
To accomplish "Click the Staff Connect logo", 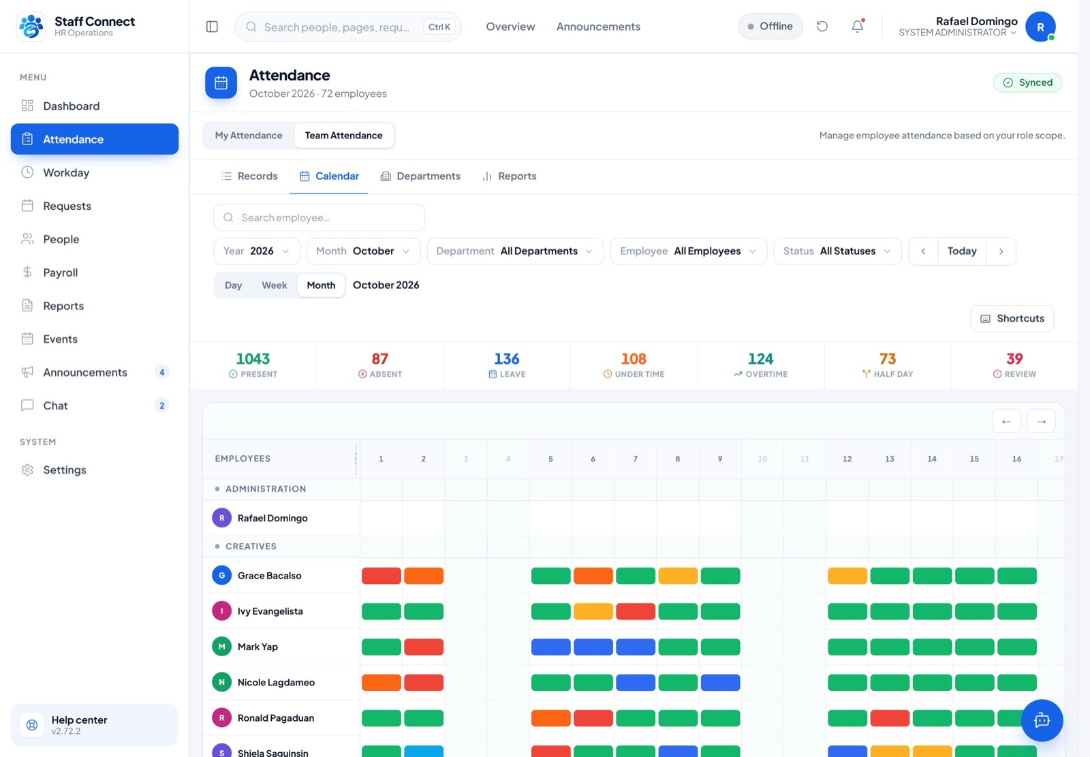I will tap(31, 27).
